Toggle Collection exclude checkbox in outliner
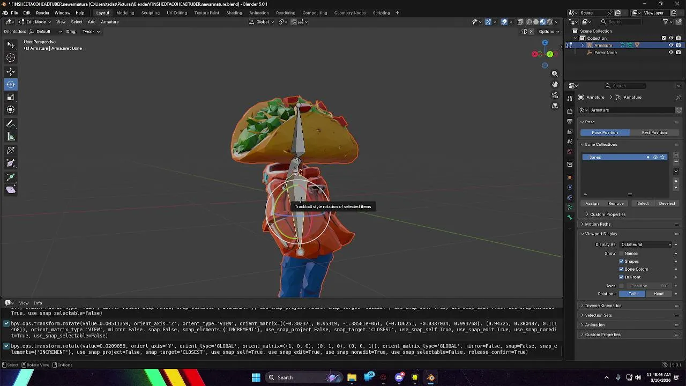This screenshot has width=686, height=386. pos(663,38)
